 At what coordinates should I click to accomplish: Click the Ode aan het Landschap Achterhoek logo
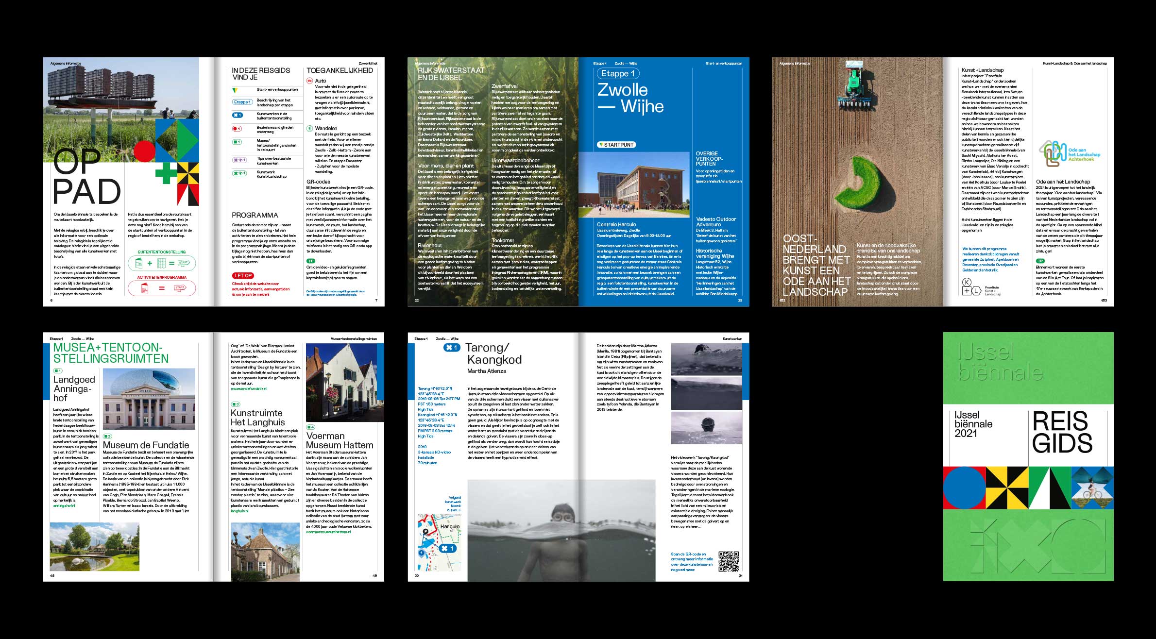pos(1069,154)
